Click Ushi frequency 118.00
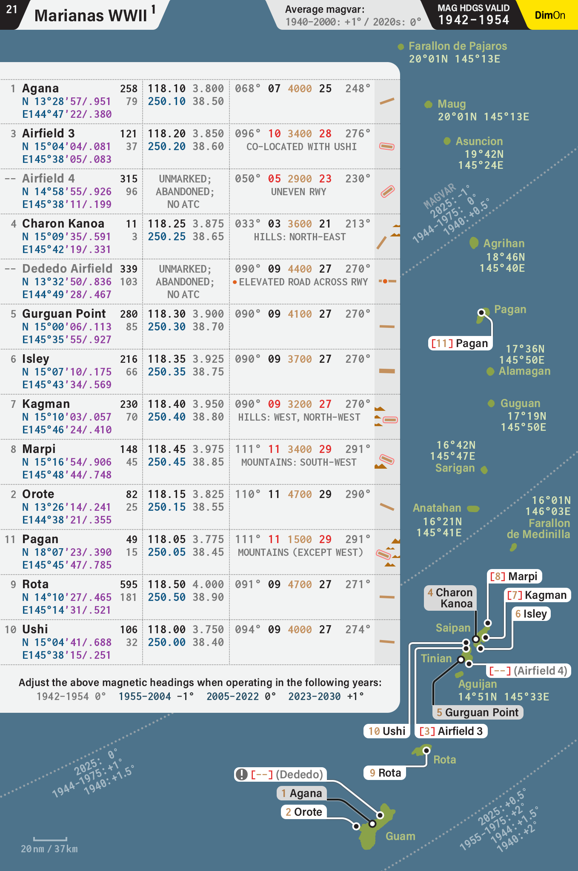Viewport: 578px width, 871px height. [166, 629]
